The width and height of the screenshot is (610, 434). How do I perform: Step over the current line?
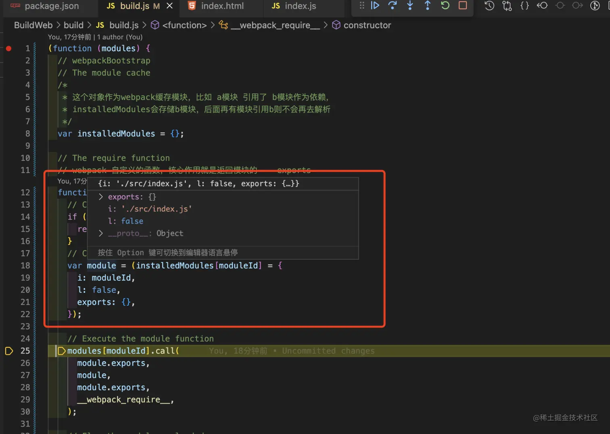coord(393,5)
